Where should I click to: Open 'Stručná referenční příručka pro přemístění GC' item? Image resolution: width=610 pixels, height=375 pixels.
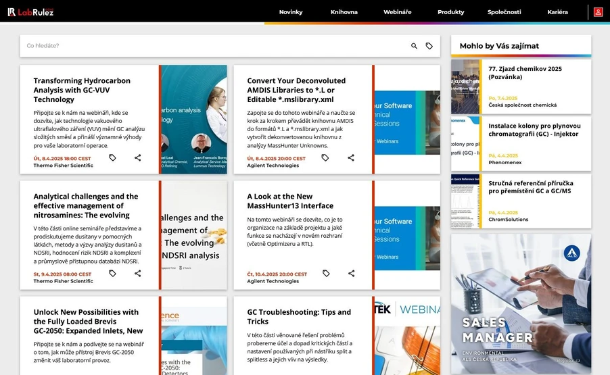[x=531, y=187]
